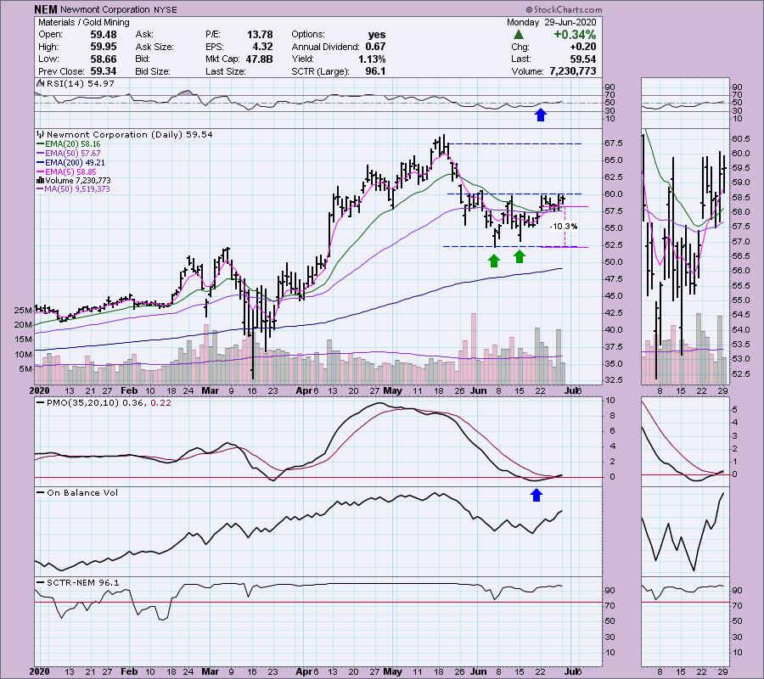
Task: Click the EMA(20) 58.16 legend entry
Action: tap(73, 144)
